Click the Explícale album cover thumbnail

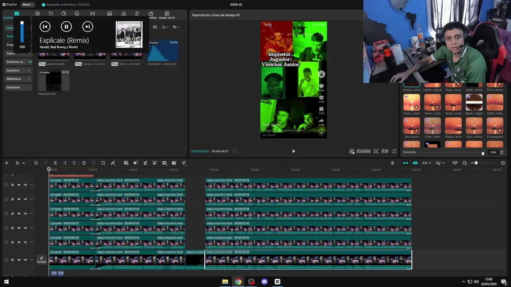point(129,35)
